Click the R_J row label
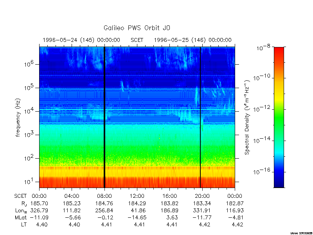 (24, 204)
